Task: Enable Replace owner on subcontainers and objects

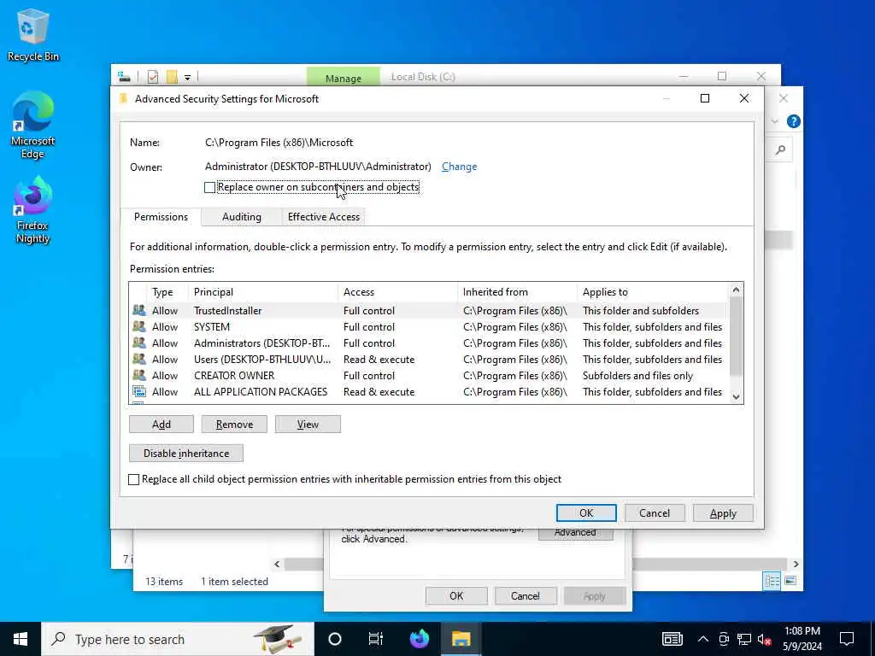Action: (x=210, y=187)
